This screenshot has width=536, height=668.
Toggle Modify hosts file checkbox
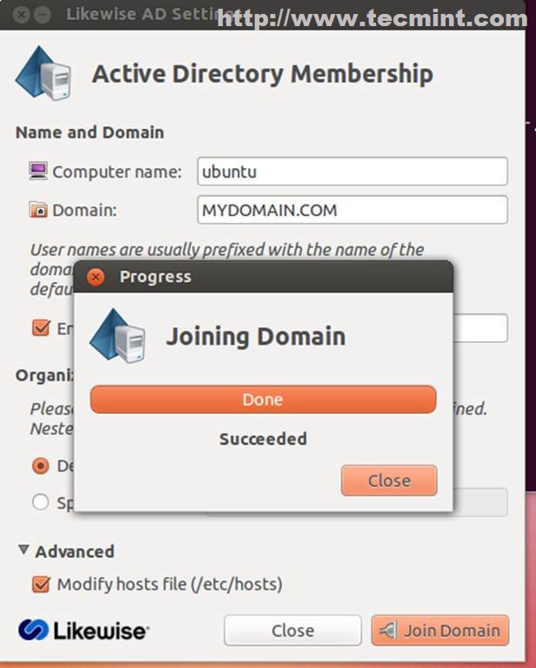pyautogui.click(x=40, y=584)
